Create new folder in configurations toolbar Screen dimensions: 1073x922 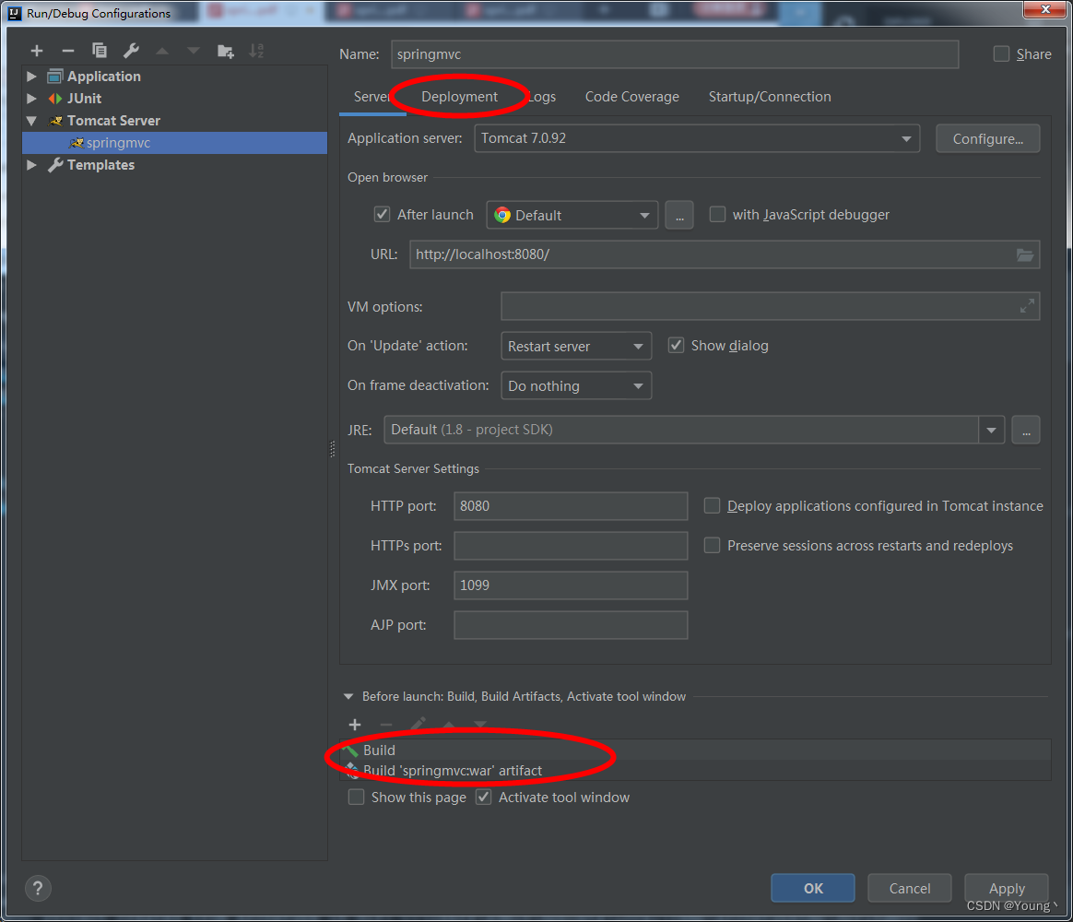[225, 51]
